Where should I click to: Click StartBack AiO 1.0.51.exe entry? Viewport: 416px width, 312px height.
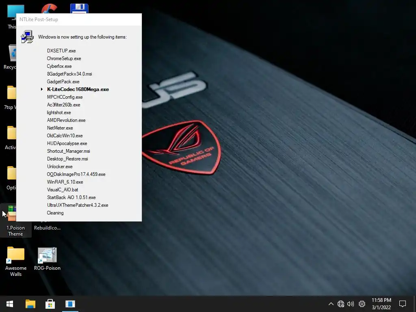tap(71, 197)
